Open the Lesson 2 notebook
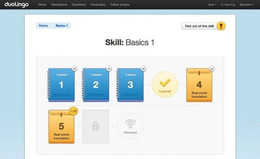The image size is (260, 159). (x=96, y=85)
